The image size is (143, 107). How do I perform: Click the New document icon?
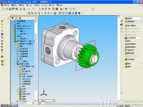(4, 9)
